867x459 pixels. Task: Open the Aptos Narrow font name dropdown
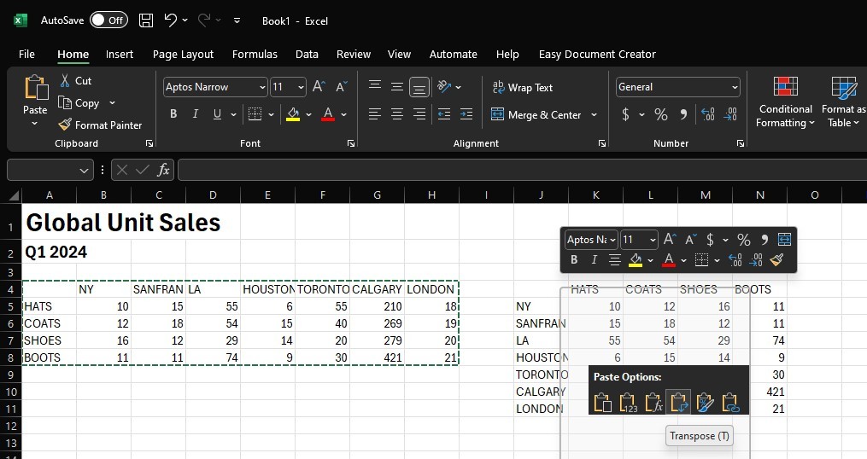pyautogui.click(x=261, y=87)
